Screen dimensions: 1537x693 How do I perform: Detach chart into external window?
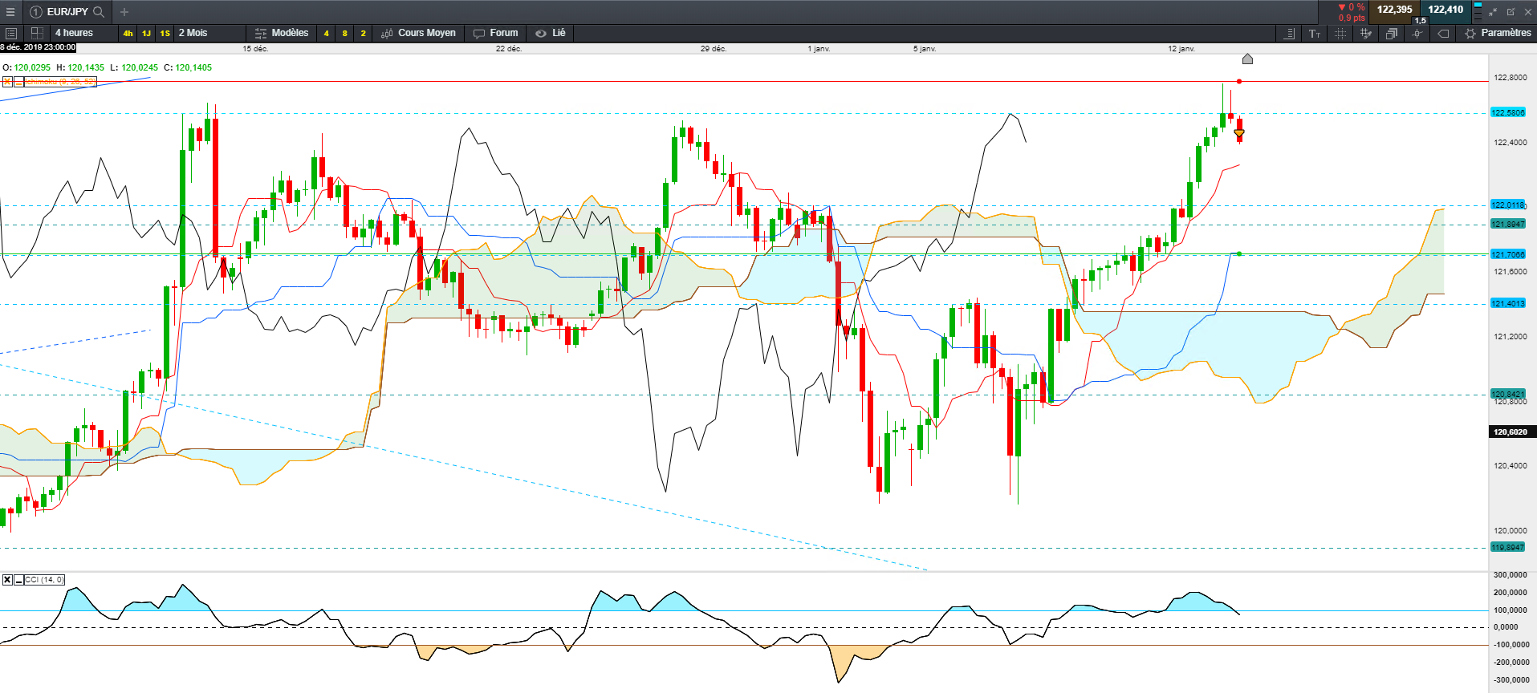1511,12
